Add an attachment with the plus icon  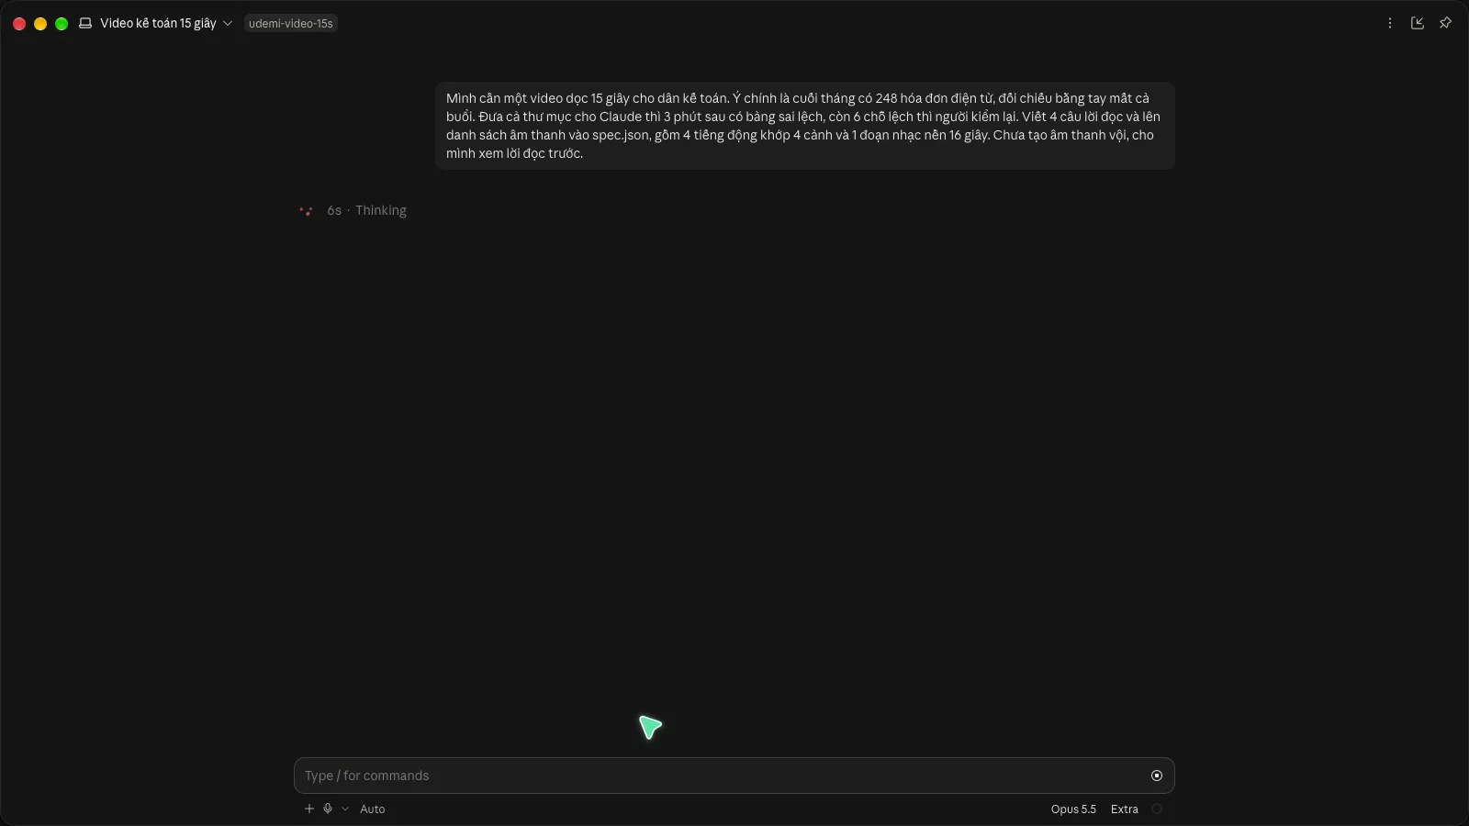pyautogui.click(x=309, y=809)
